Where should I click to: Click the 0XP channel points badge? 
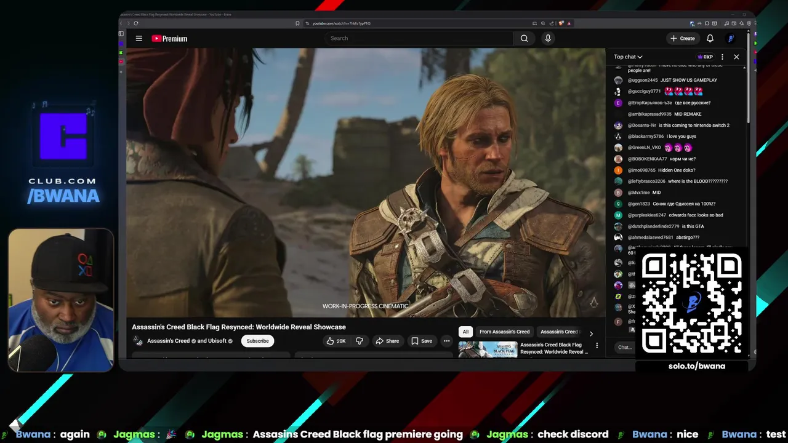click(x=705, y=57)
